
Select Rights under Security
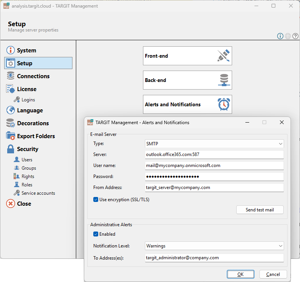point(28,176)
